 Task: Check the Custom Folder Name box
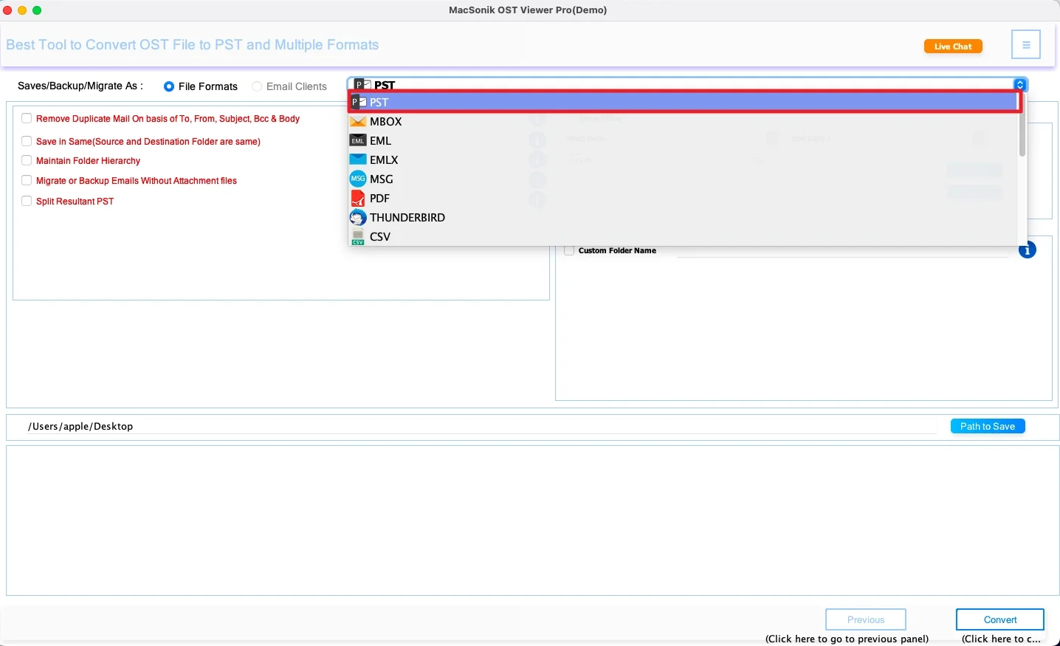(x=569, y=251)
